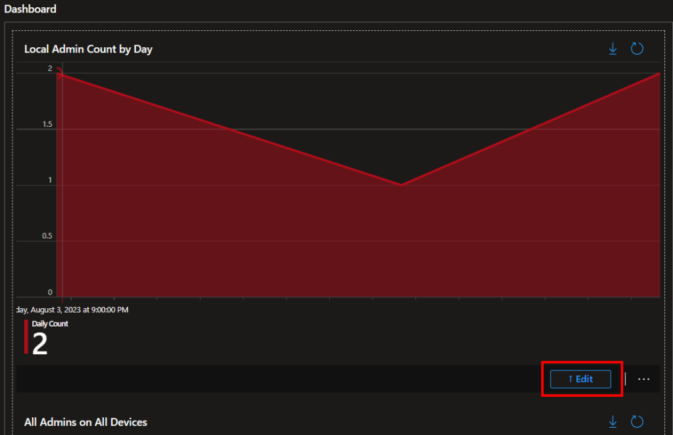Click the All Admins on All Devices title
Viewport: 673px width, 435px height.
coord(85,422)
